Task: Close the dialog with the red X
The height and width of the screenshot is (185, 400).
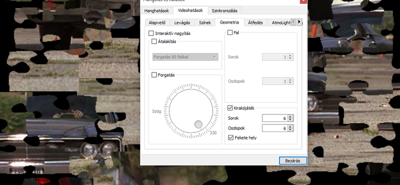Action: click(303, 1)
